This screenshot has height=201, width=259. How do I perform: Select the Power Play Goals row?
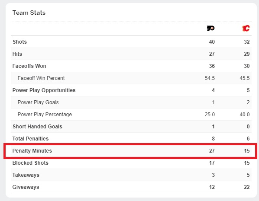pos(131,102)
